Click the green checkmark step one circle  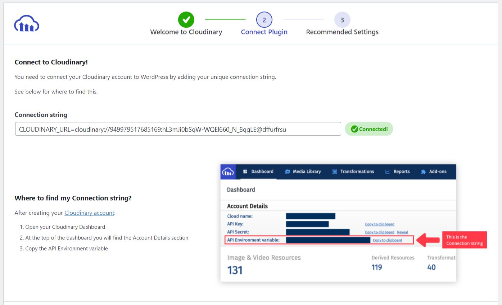pos(186,19)
